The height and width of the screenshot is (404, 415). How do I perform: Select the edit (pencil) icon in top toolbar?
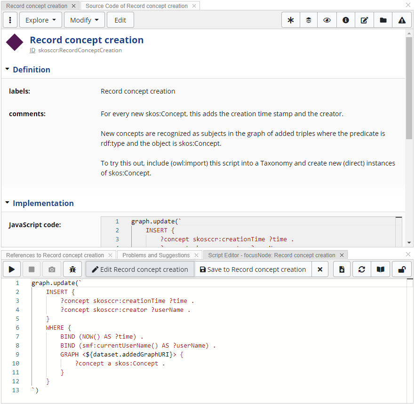[364, 20]
